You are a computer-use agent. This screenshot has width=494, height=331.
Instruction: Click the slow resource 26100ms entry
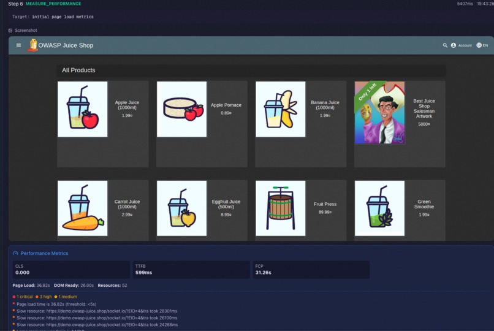[97, 318]
